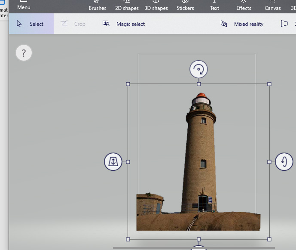
Task: Open the Effects panel
Action: pos(244,6)
